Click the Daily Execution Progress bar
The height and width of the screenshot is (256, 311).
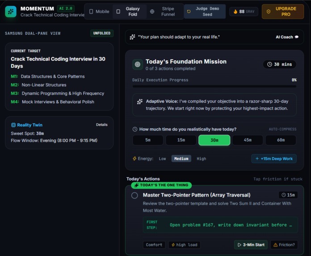214,86
